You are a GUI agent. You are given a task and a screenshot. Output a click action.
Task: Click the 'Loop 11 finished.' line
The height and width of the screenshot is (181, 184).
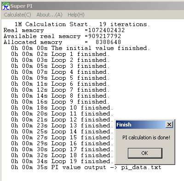pyautogui.click(x=62, y=114)
